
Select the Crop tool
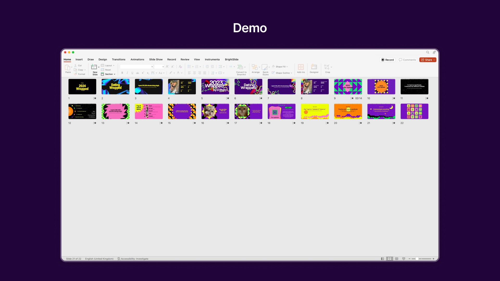click(x=327, y=67)
